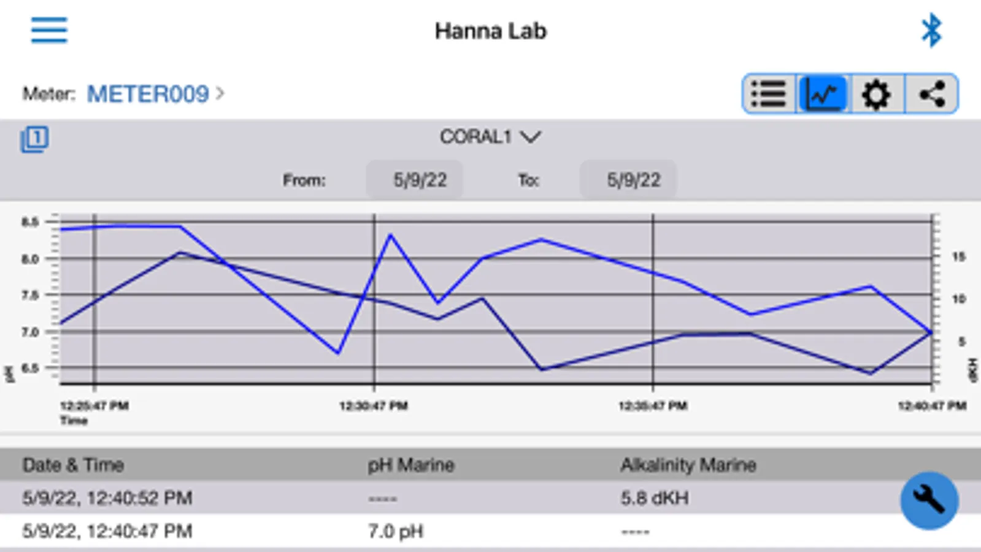
Task: Tap the Bluetooth connection icon
Action: click(x=931, y=30)
